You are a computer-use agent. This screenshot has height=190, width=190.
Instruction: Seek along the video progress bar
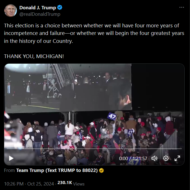(x=94, y=149)
